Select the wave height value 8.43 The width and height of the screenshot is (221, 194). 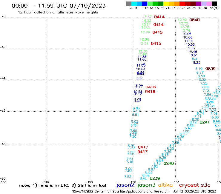coord(188,128)
